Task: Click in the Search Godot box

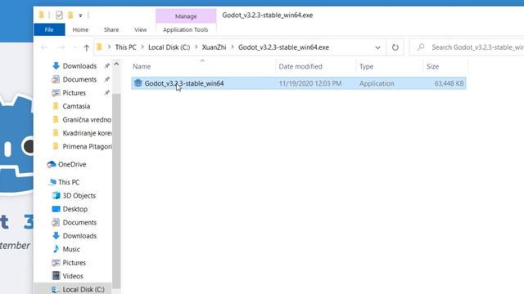Action: point(468,47)
